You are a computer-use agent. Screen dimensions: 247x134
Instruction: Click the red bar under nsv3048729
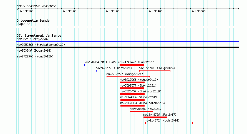(x=155, y=117)
